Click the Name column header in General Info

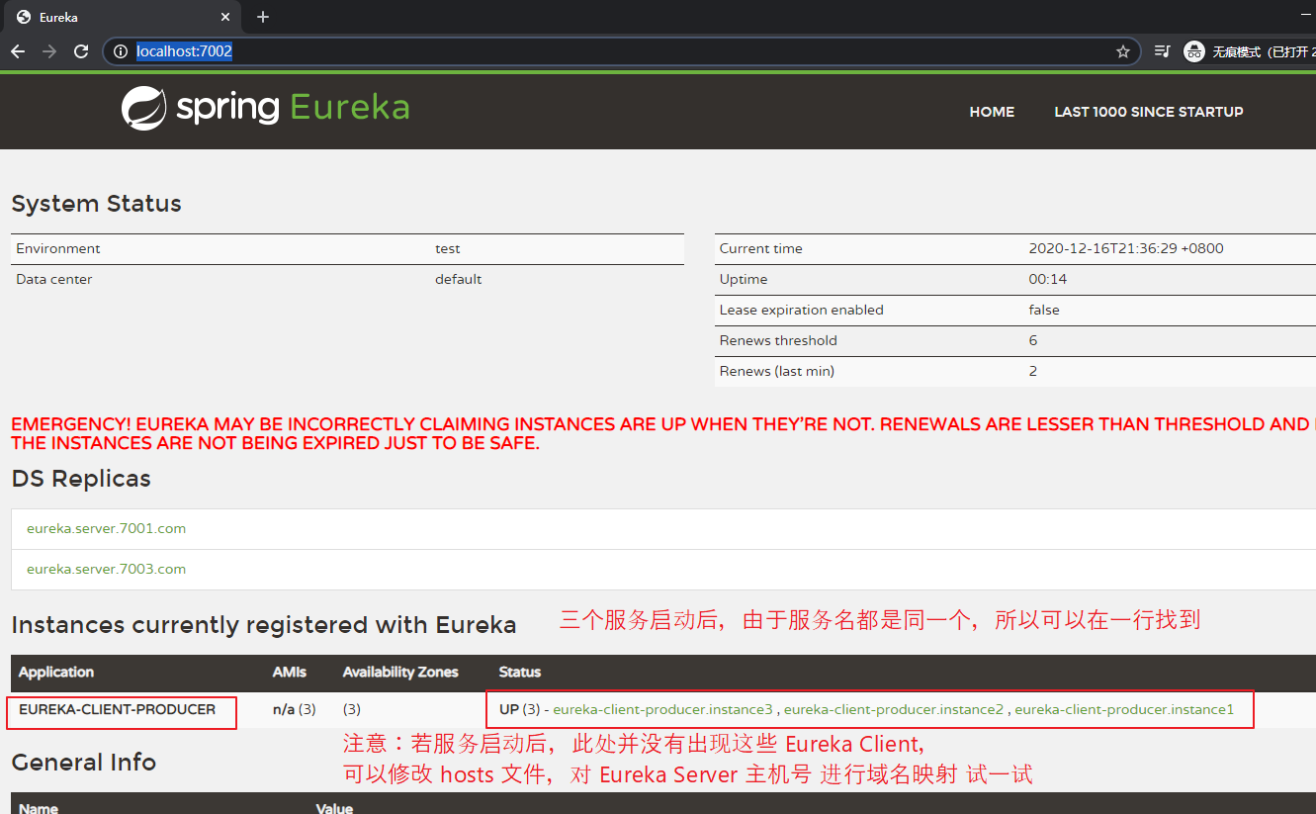[39, 808]
